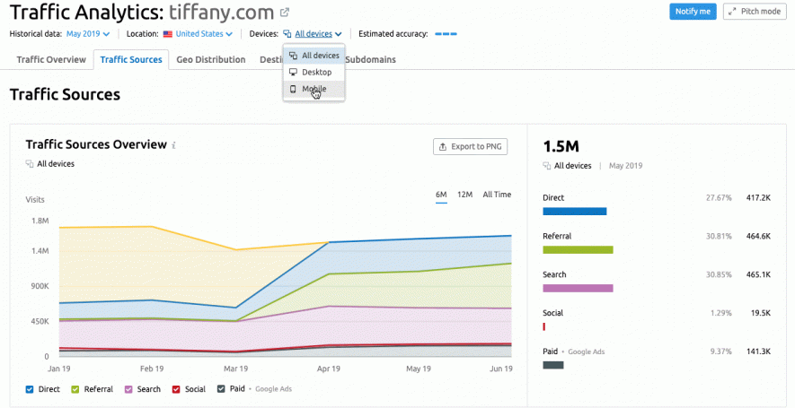Viewport: 795px width, 408px height.
Task: Switch chart range to 12M
Action: tap(464, 195)
